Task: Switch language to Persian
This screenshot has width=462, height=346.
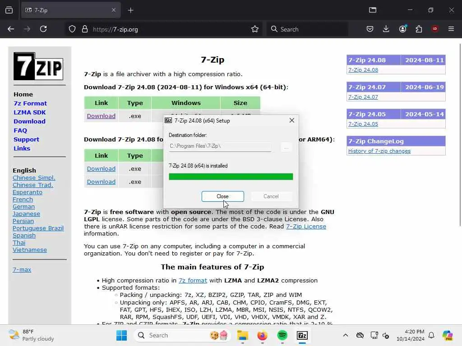Action: (x=23, y=221)
